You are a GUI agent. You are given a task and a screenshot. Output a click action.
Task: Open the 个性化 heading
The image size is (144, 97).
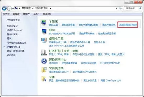point(53,21)
